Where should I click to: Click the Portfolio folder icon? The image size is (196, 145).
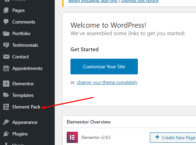pyautogui.click(x=6, y=33)
